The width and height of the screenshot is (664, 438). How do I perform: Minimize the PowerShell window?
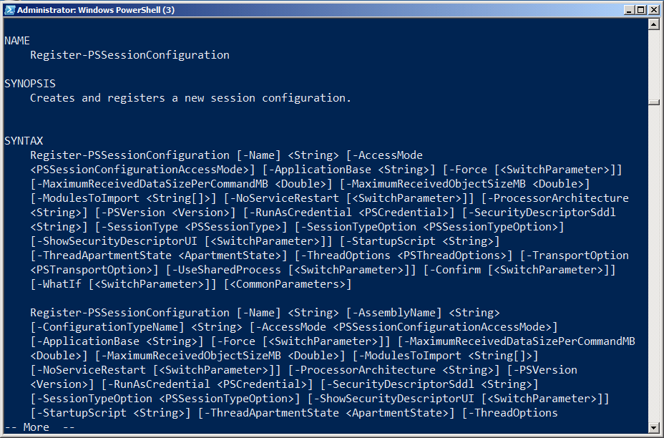[x=629, y=9]
